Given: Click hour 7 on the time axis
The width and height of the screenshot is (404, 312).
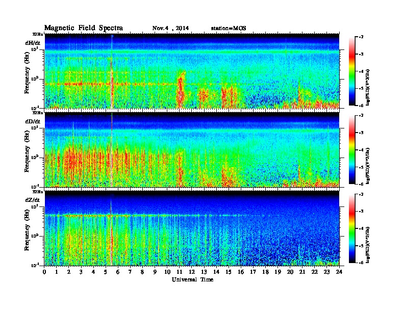Looking at the screenshot, I should pyautogui.click(x=131, y=272).
